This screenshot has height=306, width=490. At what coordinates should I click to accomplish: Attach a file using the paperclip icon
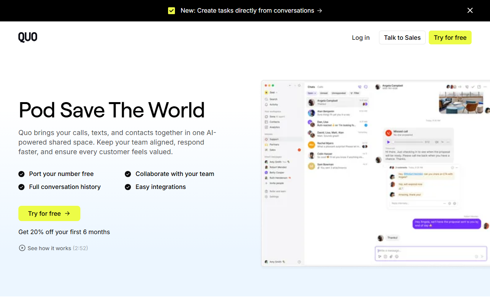click(391, 257)
